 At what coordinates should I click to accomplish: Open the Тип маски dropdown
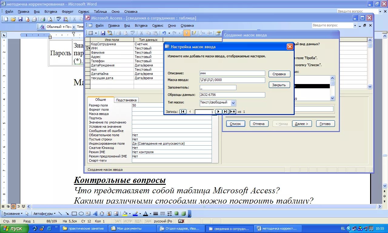tap(233, 103)
